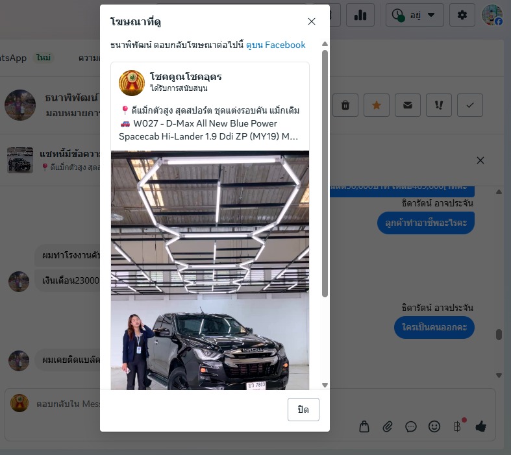Click the โชคคูณโชคอุดร page name
This screenshot has width=511, height=455.
pyautogui.click(x=186, y=77)
